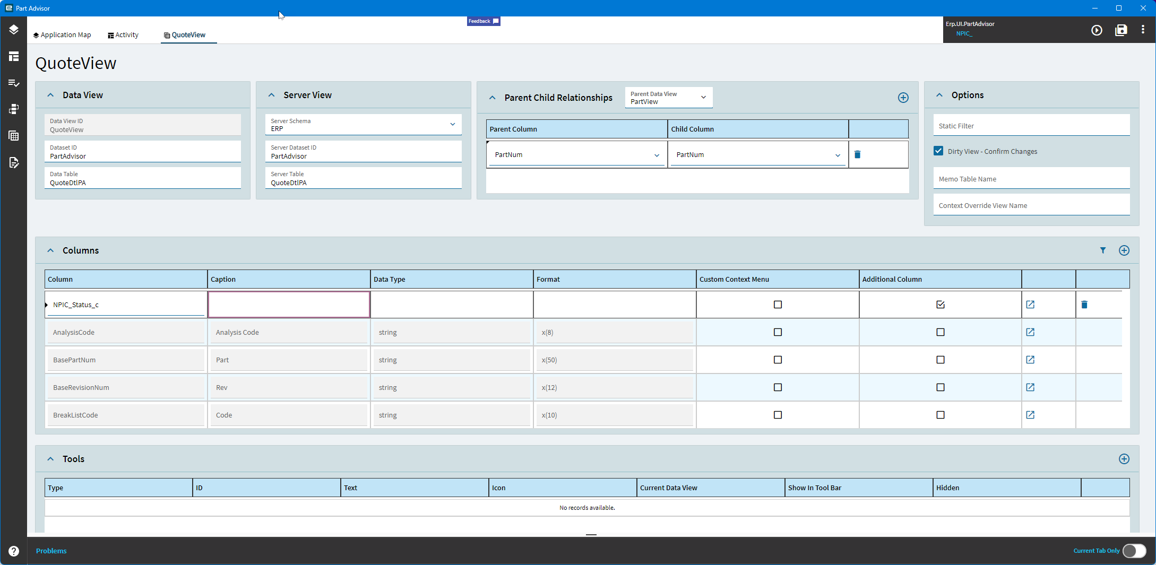Viewport: 1156px width, 565px height.
Task: Delete the NPIC_Status_c column row
Action: 1084,305
